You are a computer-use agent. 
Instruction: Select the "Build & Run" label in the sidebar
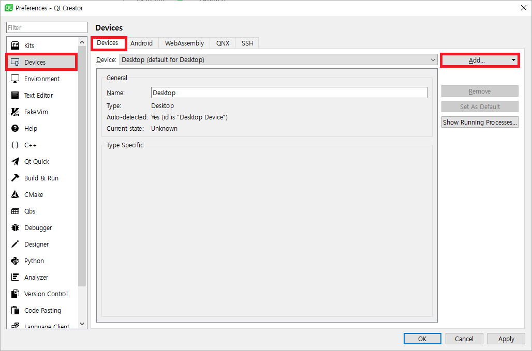click(41, 178)
